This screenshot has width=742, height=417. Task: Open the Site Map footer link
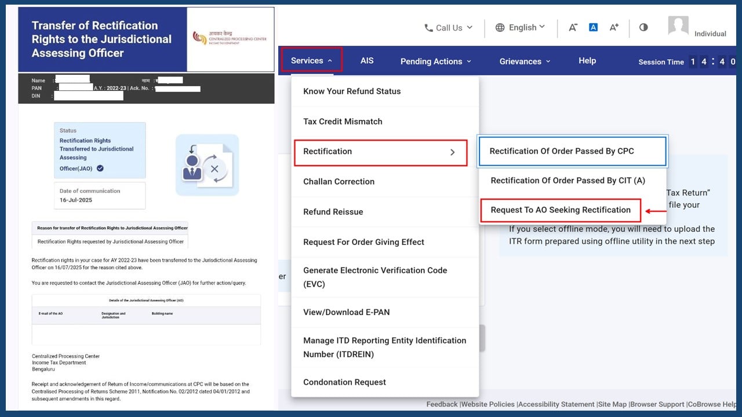tap(613, 404)
